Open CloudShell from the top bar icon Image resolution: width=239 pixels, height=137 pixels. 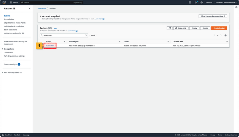190,2
